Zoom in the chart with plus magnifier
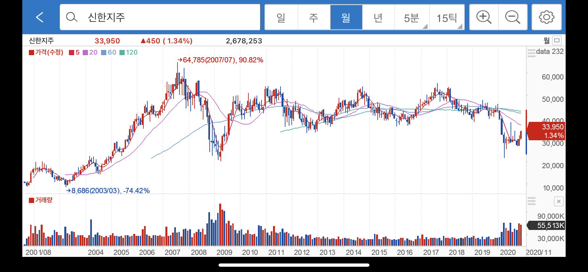Screen dimensions: 588x272 484,17
